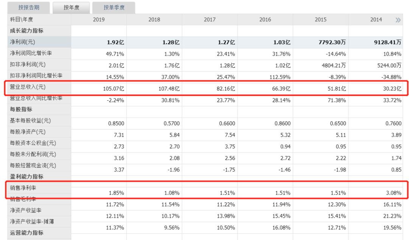Select the 净利润(元) row label
The image size is (409, 240).
[x=22, y=42]
